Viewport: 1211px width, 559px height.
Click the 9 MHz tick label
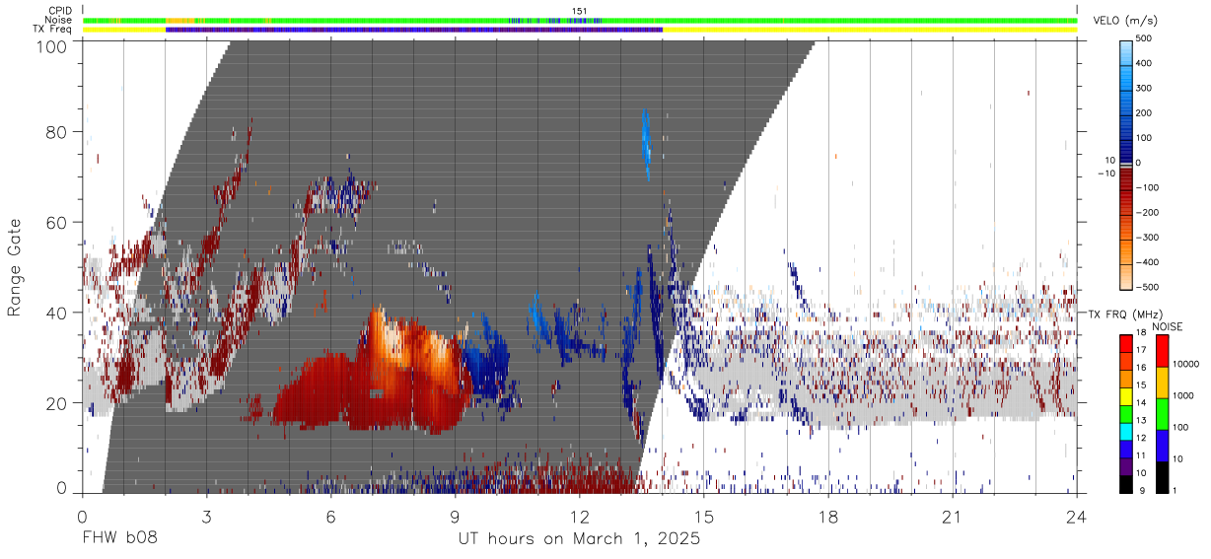[1141, 491]
